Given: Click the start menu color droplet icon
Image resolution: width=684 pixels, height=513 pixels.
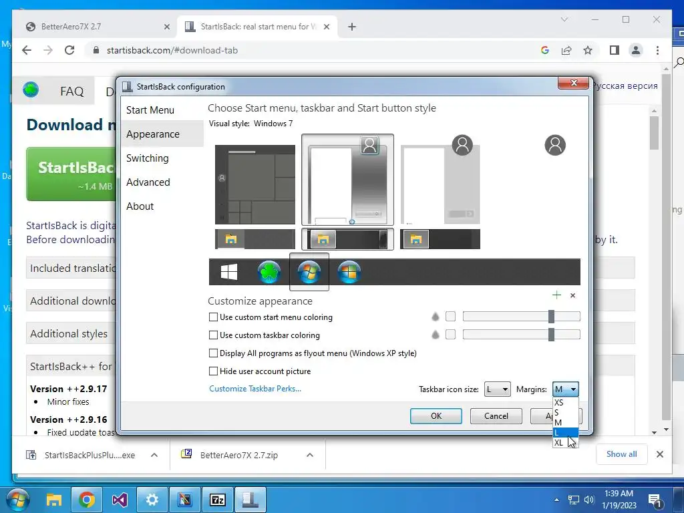Looking at the screenshot, I should click(x=436, y=317).
